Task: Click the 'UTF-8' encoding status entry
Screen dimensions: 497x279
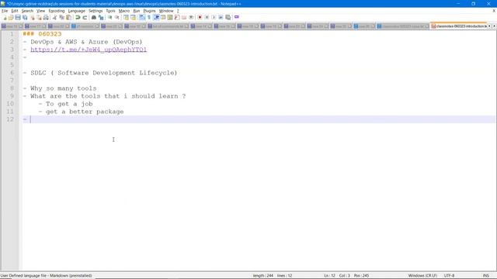Action: pyautogui.click(x=449, y=276)
